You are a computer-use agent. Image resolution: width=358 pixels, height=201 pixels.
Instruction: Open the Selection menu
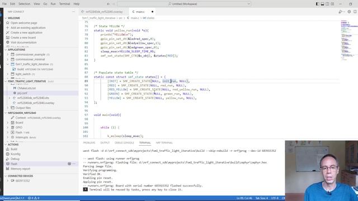[24, 4]
